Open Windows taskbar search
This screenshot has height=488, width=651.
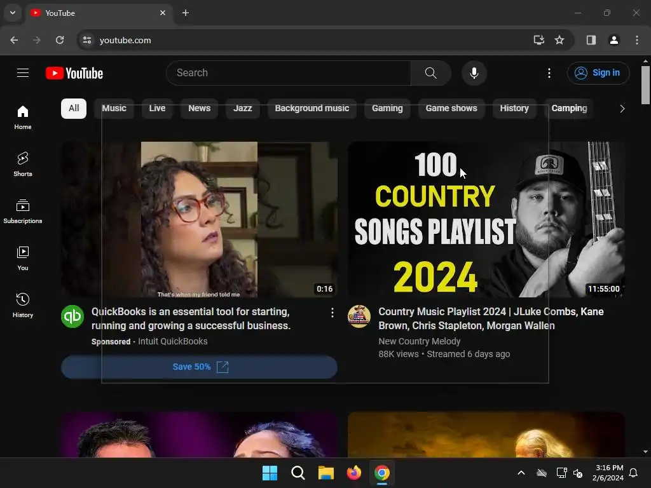click(x=298, y=473)
